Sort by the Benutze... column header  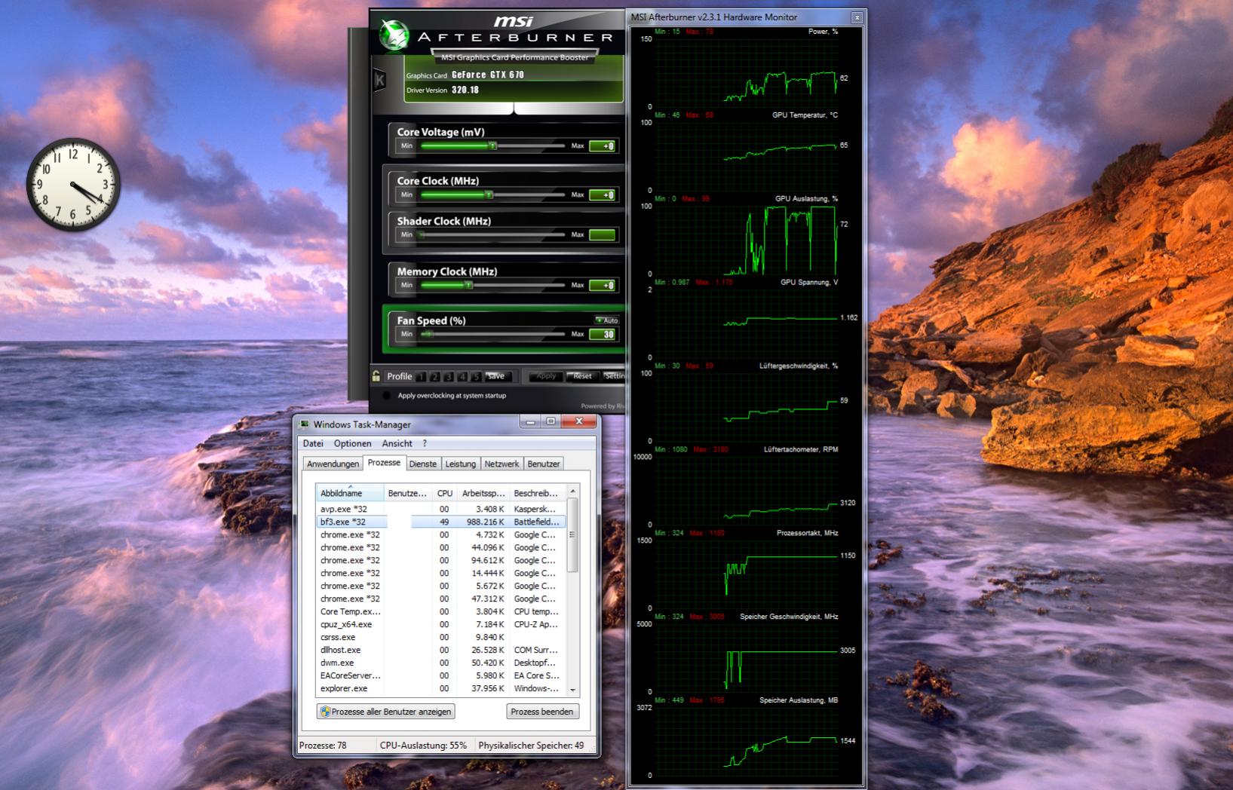tap(409, 493)
